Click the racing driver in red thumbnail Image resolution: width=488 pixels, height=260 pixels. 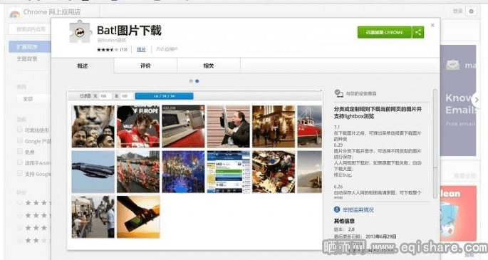[138, 126]
